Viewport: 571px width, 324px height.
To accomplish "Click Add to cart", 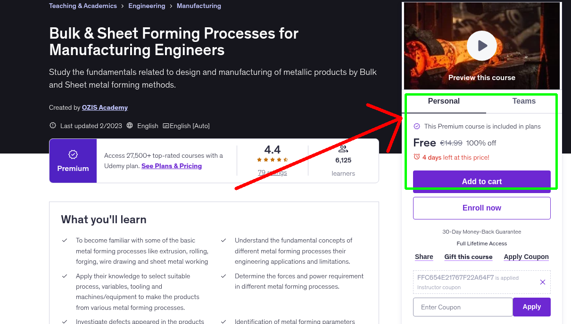I will click(481, 181).
